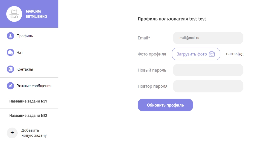
Task: Click Добавить новую задачу link
Action: coord(34,133)
